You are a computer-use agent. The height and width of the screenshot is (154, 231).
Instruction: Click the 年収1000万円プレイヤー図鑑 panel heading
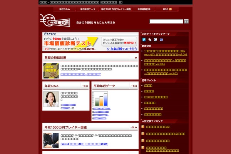65,127
